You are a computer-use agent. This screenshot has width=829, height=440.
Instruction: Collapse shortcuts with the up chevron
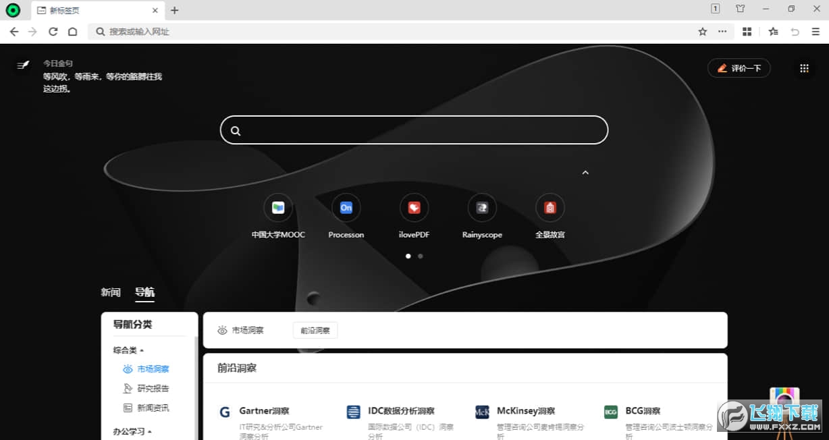585,173
